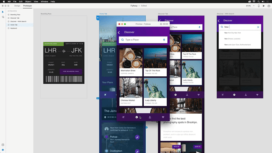
Task: Click the compass icon on the Discover With Search bottom bar
Action: [234, 95]
